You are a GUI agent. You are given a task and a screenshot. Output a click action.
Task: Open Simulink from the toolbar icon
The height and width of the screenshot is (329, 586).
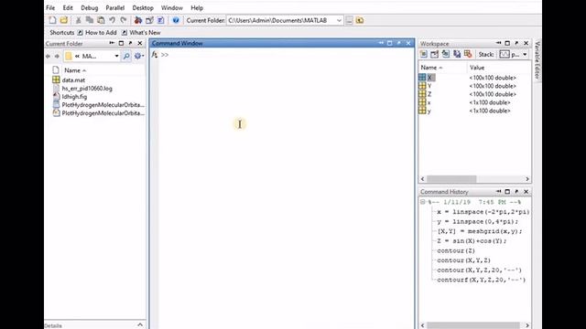tap(138, 20)
